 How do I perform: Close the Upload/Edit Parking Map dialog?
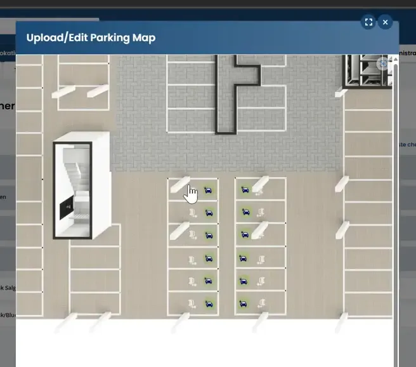385,22
